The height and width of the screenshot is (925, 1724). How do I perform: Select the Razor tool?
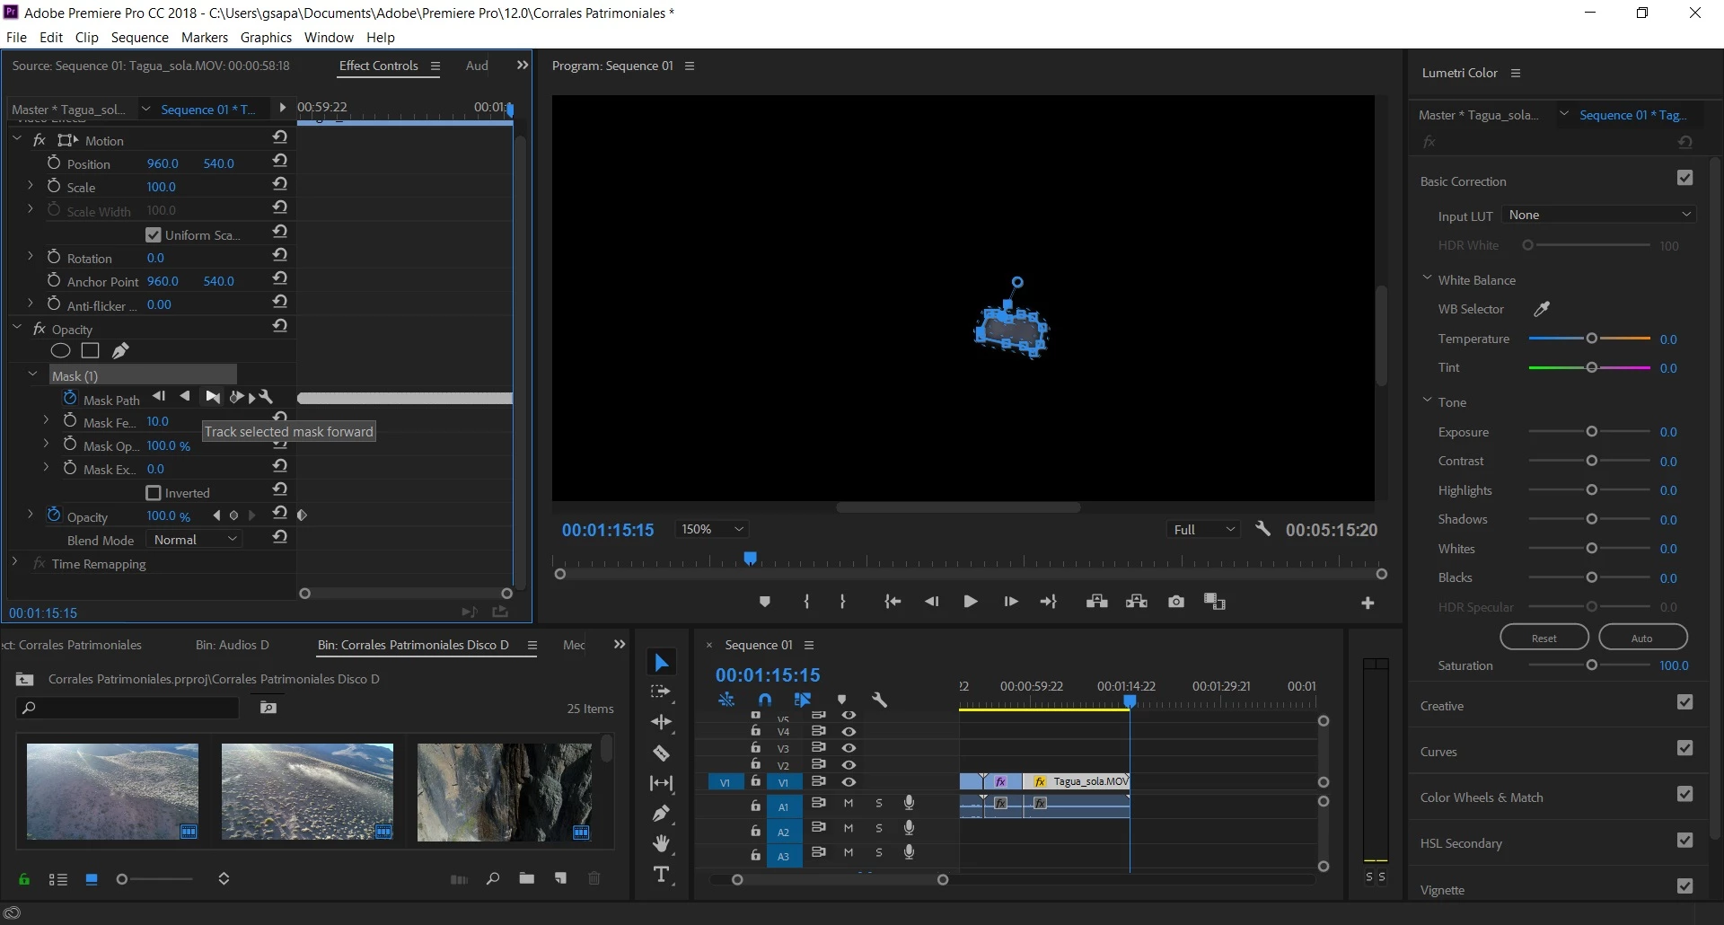pyautogui.click(x=662, y=753)
